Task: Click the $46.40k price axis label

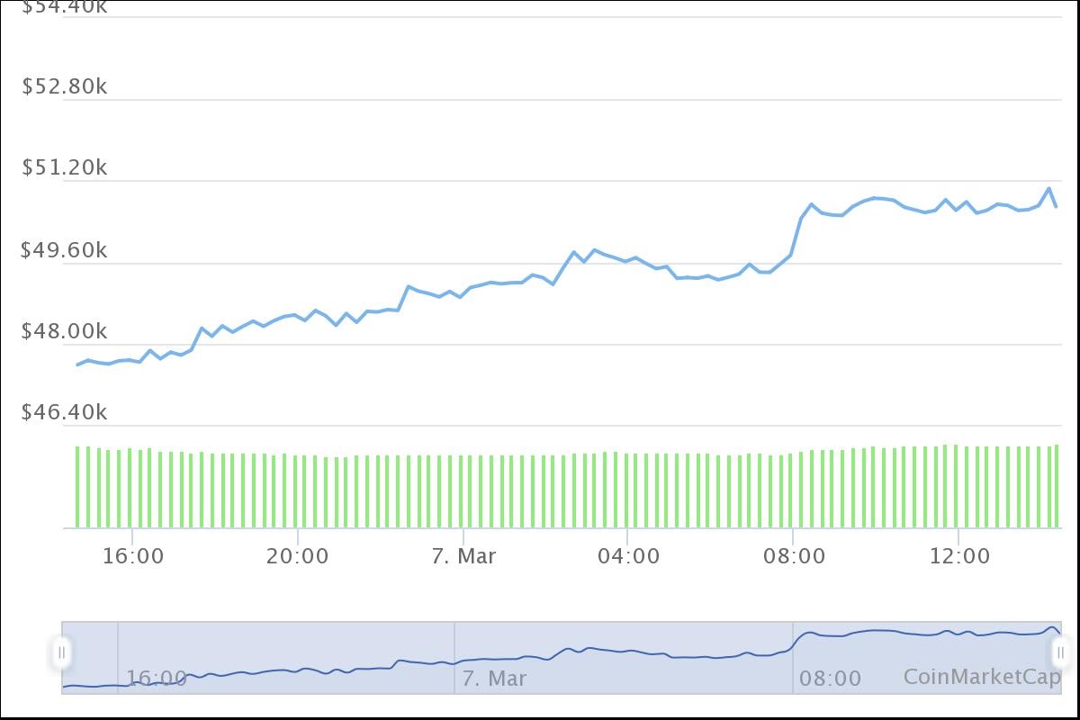Action: pyautogui.click(x=64, y=412)
